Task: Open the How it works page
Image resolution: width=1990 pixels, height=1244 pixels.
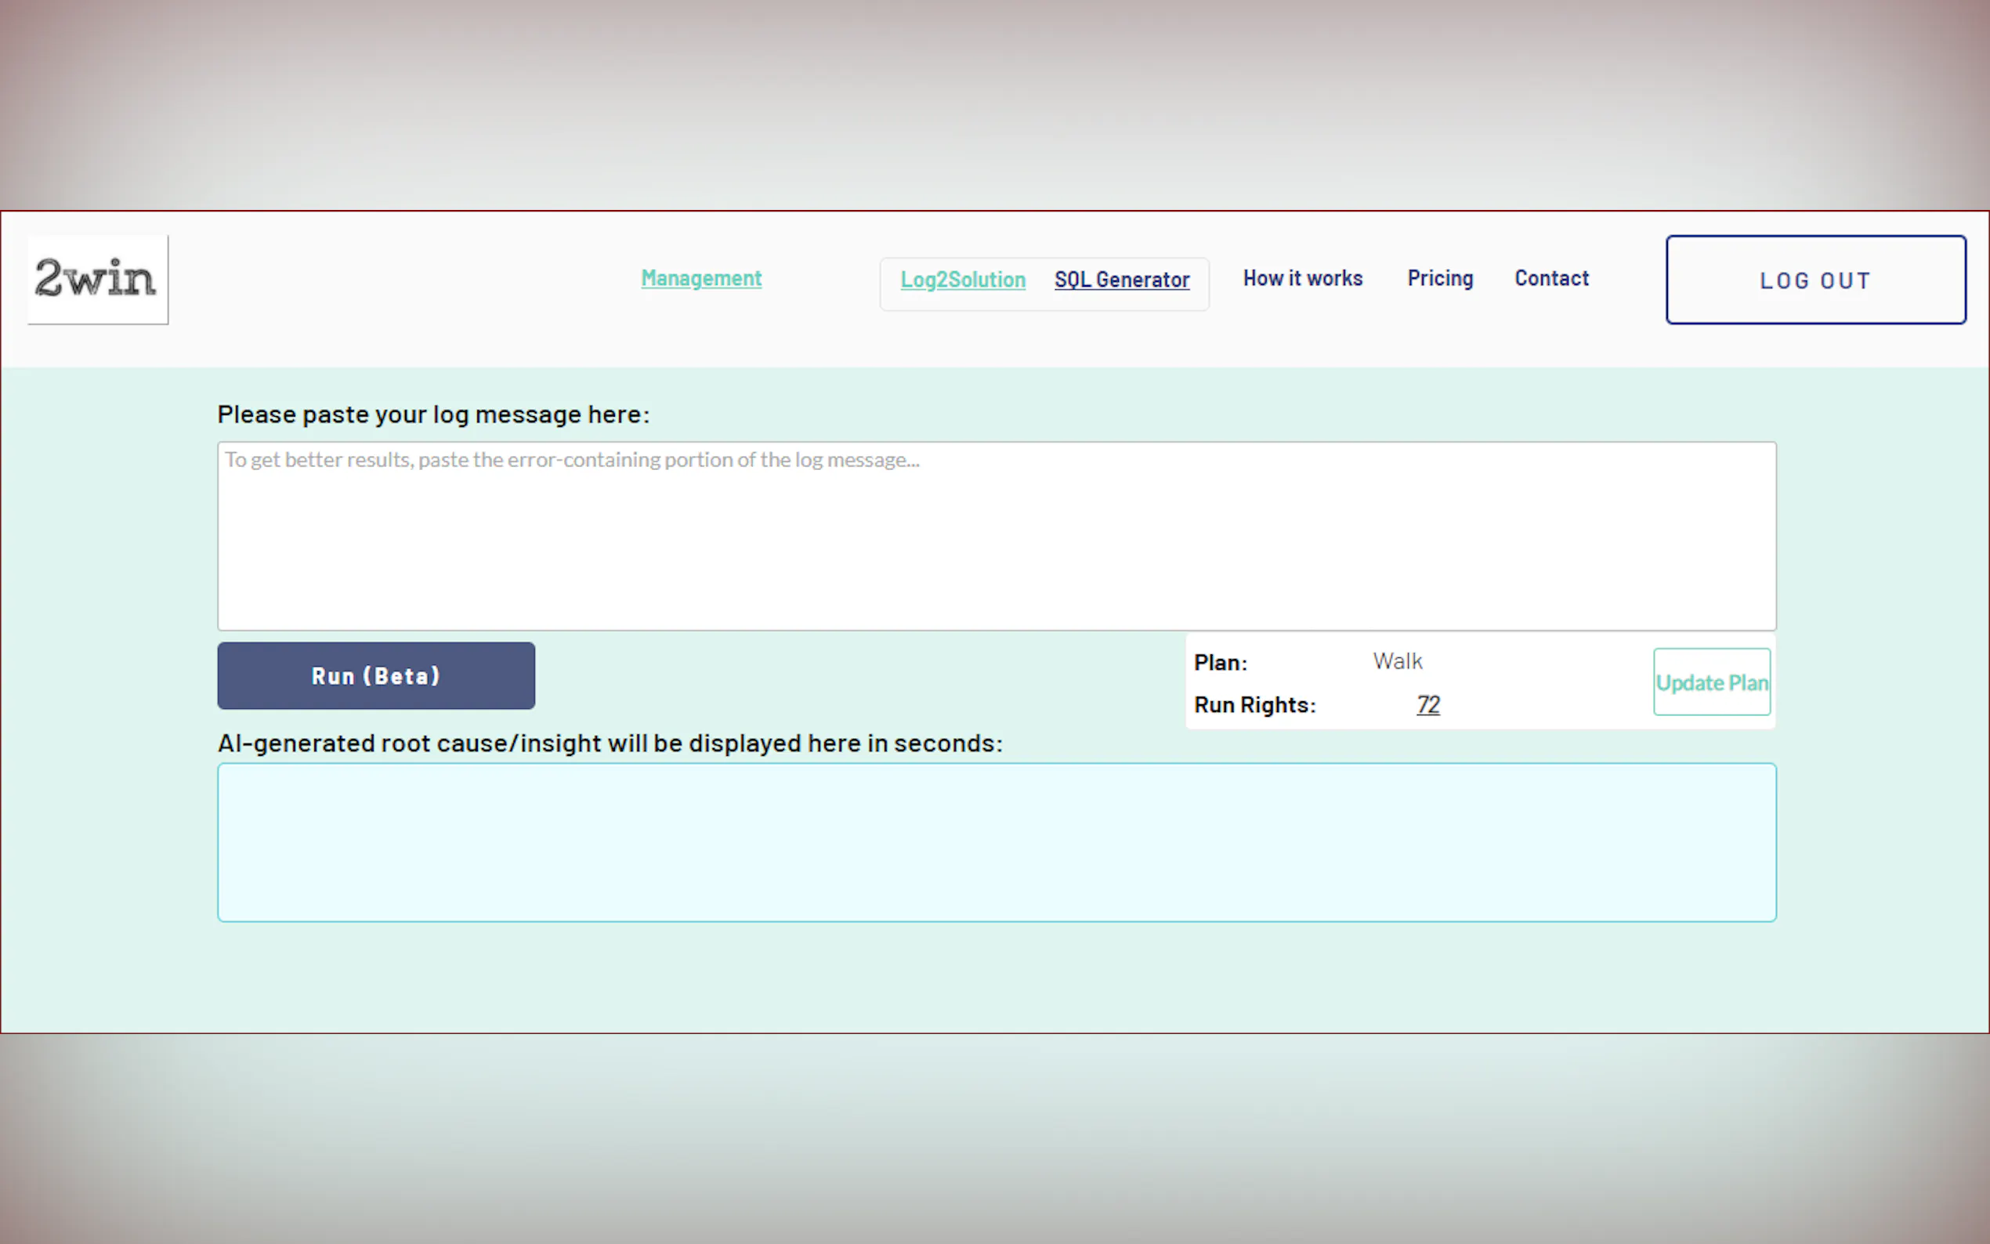Action: pyautogui.click(x=1302, y=279)
